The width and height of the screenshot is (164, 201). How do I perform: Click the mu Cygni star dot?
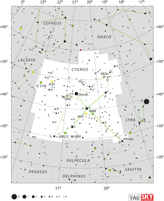coord(33,137)
